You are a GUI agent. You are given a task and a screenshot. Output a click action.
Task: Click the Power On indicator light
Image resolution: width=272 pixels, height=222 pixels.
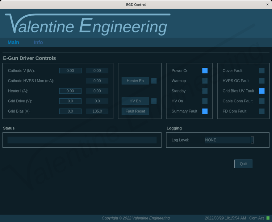click(205, 71)
